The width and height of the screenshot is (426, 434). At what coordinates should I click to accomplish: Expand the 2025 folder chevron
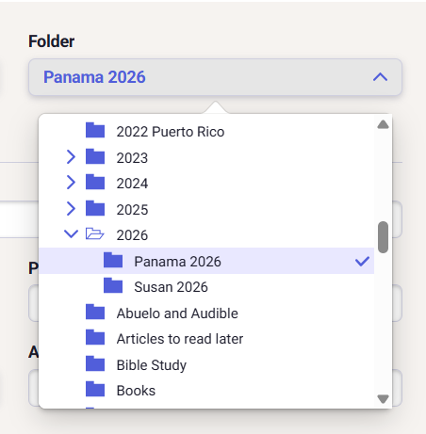coord(71,209)
